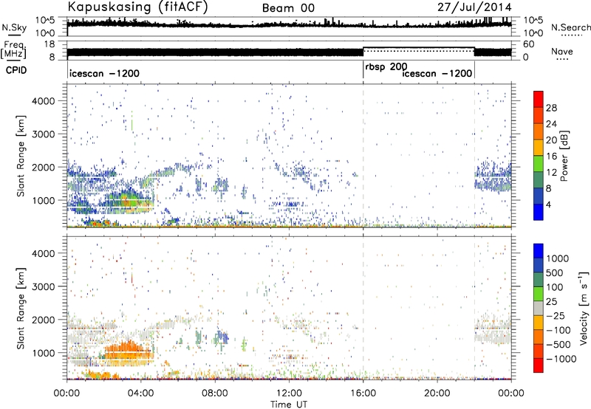Image resolution: width=591 pixels, height=409 pixels.
Task: Click the "rbsp 200" CPID label
Action: pos(386,67)
